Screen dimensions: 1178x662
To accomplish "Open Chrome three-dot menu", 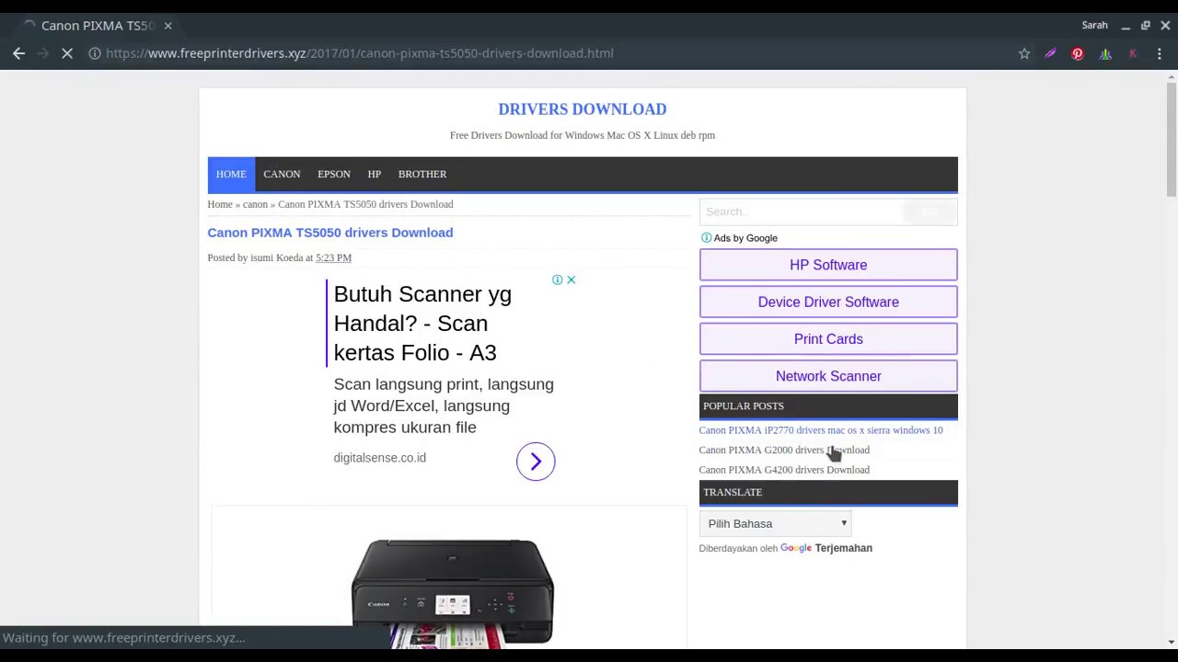I will (1160, 53).
